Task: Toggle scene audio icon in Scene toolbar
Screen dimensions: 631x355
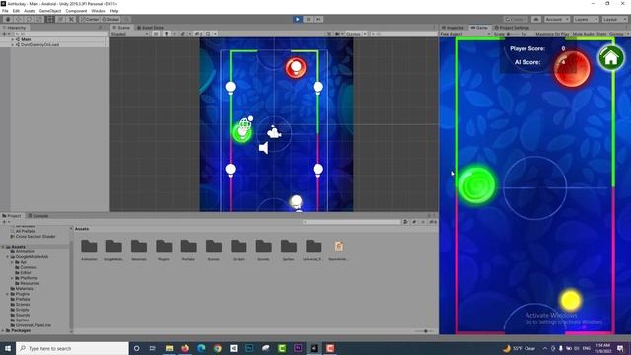Action: 175,34
